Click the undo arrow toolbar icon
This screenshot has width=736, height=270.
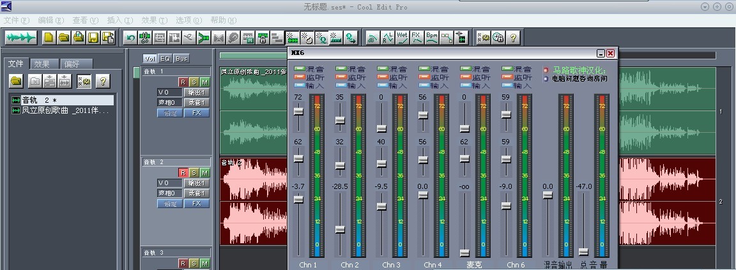[x=130, y=37]
